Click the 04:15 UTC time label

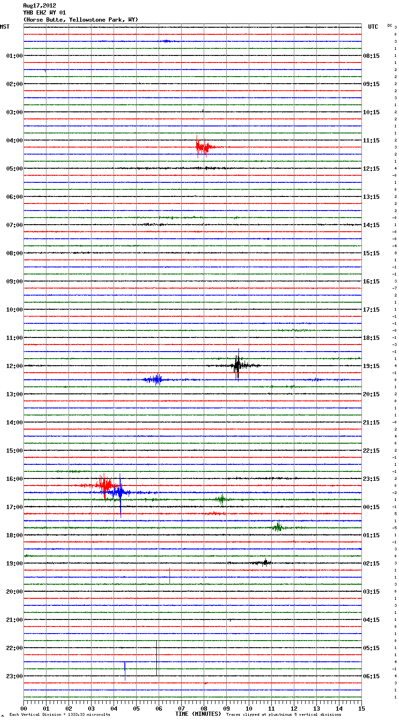pyautogui.click(x=371, y=620)
